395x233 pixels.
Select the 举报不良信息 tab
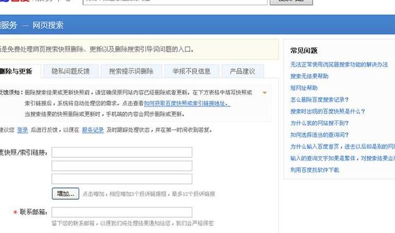[192, 71]
